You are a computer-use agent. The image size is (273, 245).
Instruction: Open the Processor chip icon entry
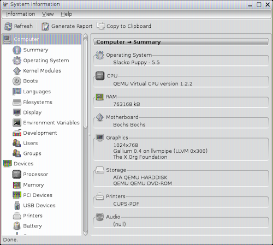pos(17,174)
